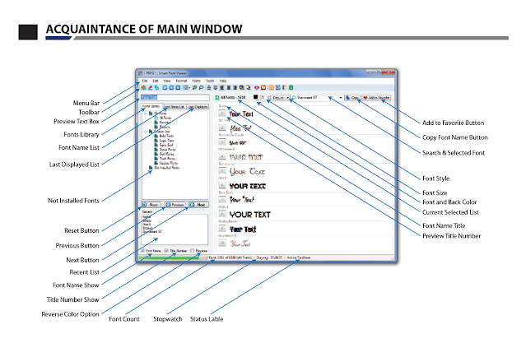
Task: Click the align center toolbar icon
Action: pos(229,87)
